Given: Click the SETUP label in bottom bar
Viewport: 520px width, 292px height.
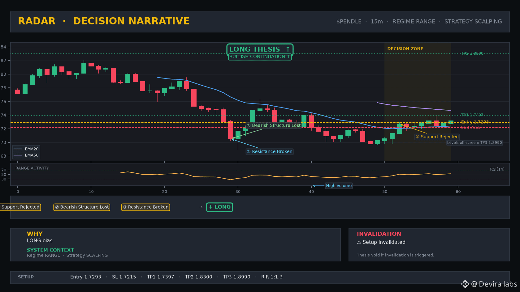Looking at the screenshot, I should tap(26, 277).
